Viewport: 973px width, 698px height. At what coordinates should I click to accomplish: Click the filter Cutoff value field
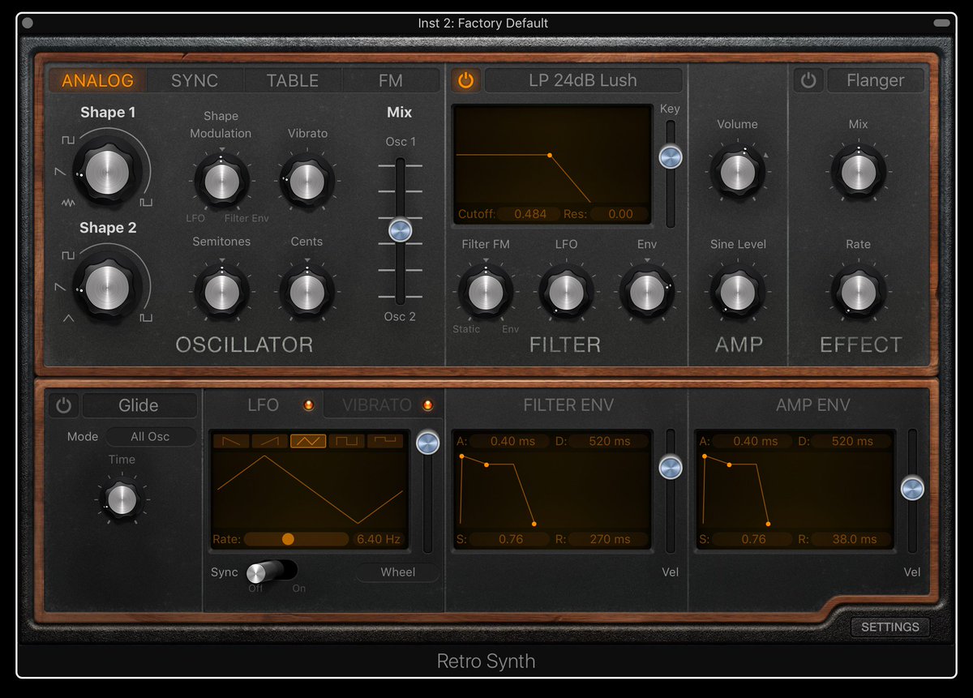530,214
